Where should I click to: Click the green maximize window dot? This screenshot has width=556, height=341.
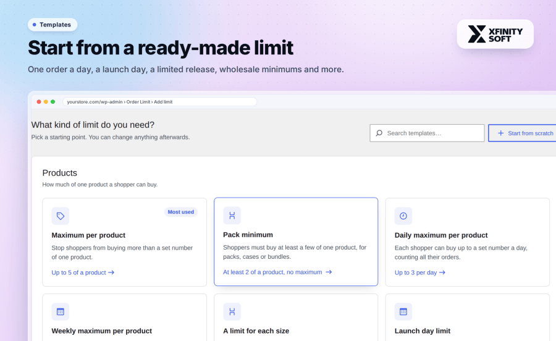tap(53, 102)
